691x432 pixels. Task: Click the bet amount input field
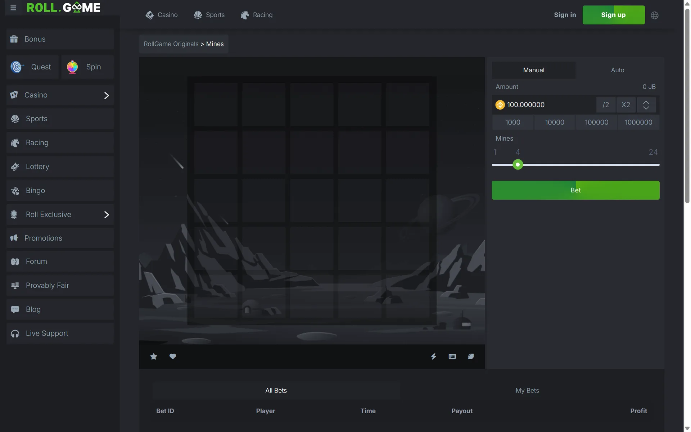pyautogui.click(x=545, y=105)
